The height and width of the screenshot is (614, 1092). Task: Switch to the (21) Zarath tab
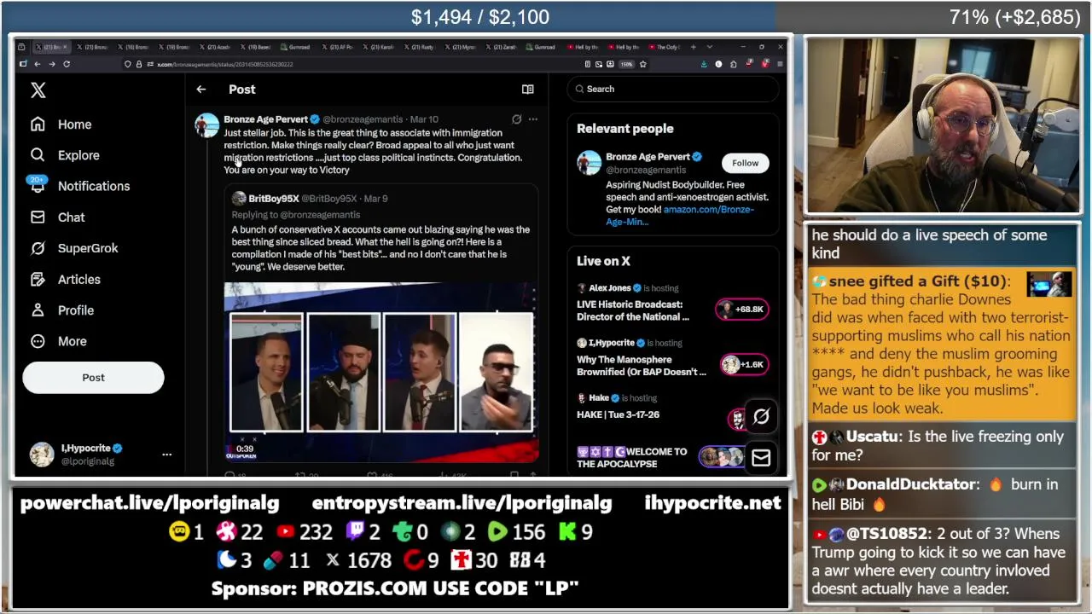click(503, 47)
